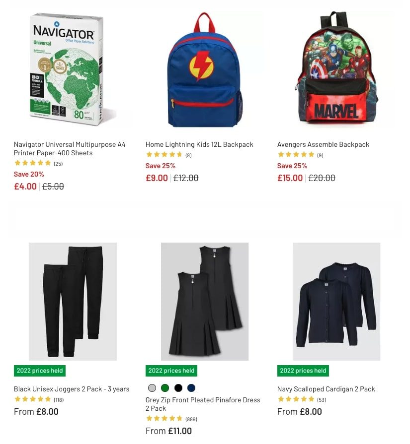View pinafore dress star reviews (889)

171,419
